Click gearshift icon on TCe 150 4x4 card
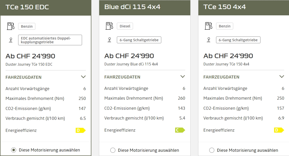Screen dimensions: 289x156 208,40
